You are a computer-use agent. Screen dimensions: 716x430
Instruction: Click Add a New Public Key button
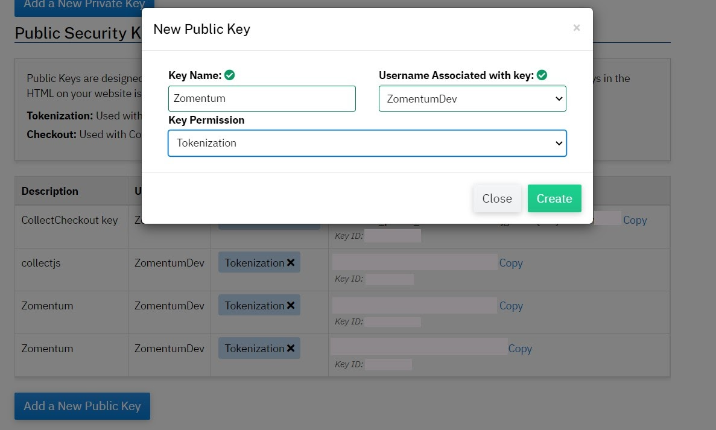[x=82, y=406]
